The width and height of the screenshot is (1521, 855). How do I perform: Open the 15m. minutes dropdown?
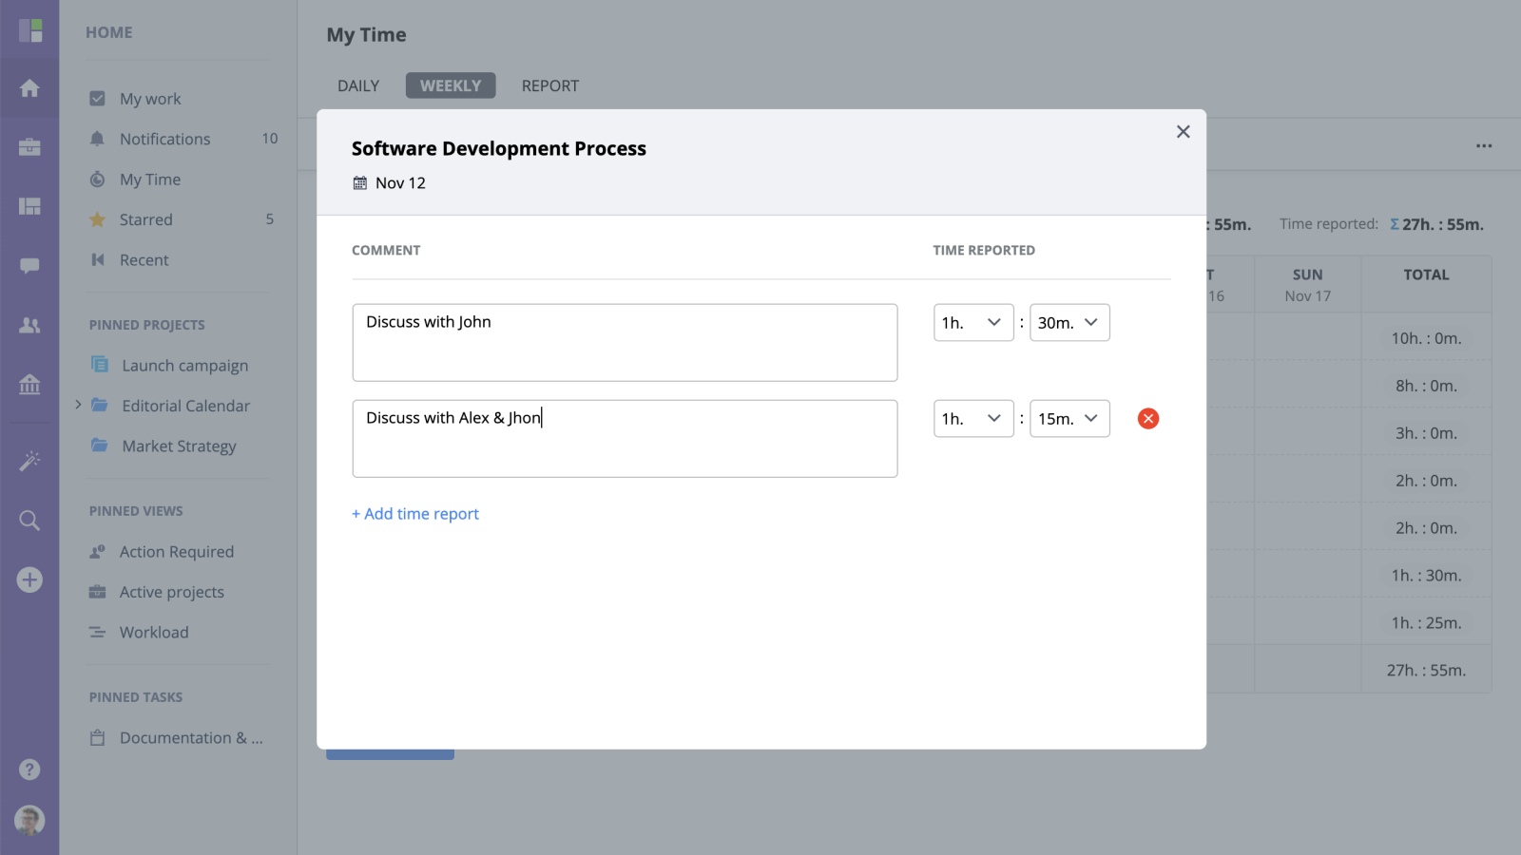1069,418
